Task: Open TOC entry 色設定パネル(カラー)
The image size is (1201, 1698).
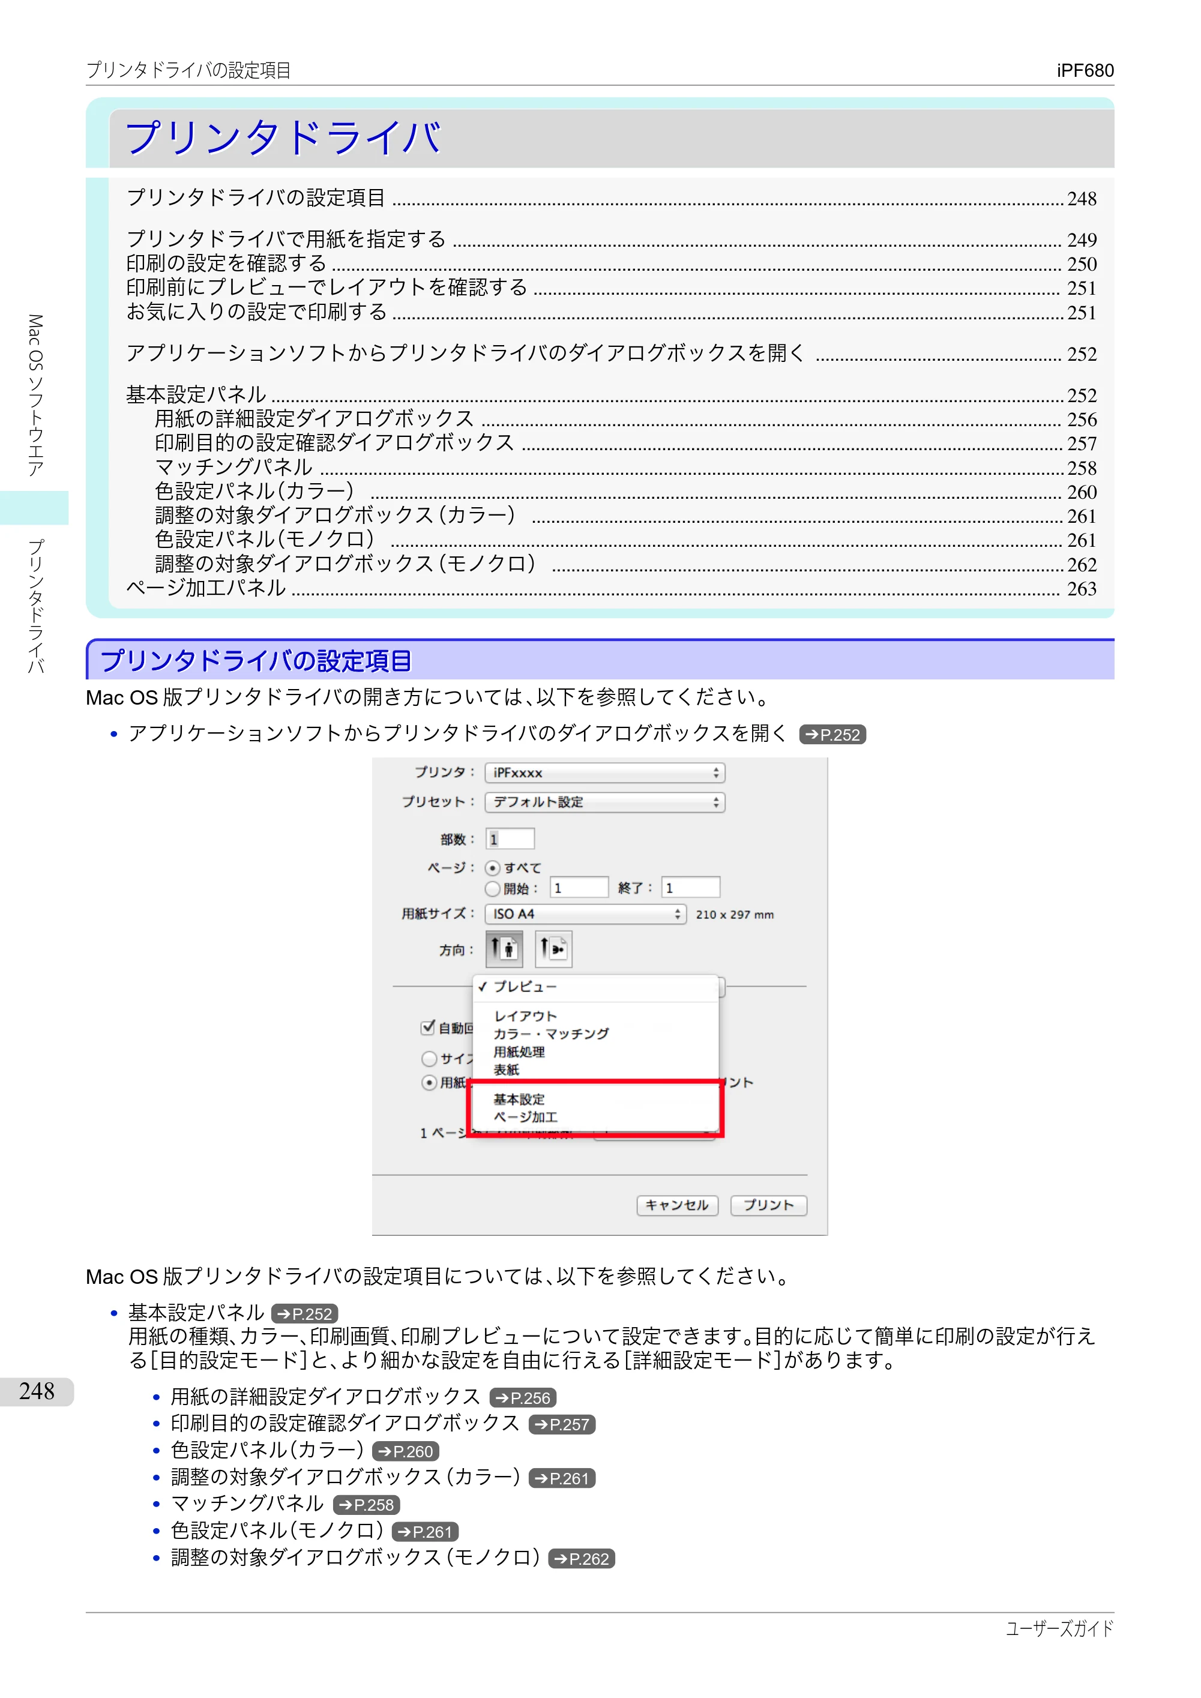Action: pos(625,491)
